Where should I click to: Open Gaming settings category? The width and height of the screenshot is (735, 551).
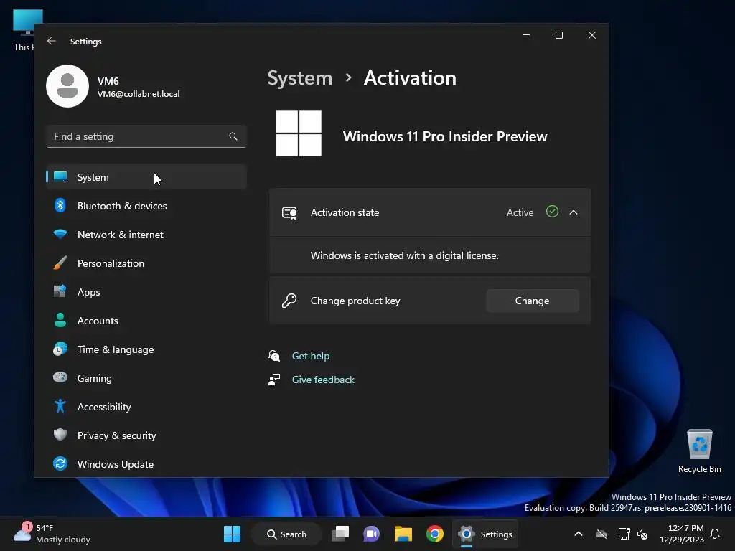146,377
